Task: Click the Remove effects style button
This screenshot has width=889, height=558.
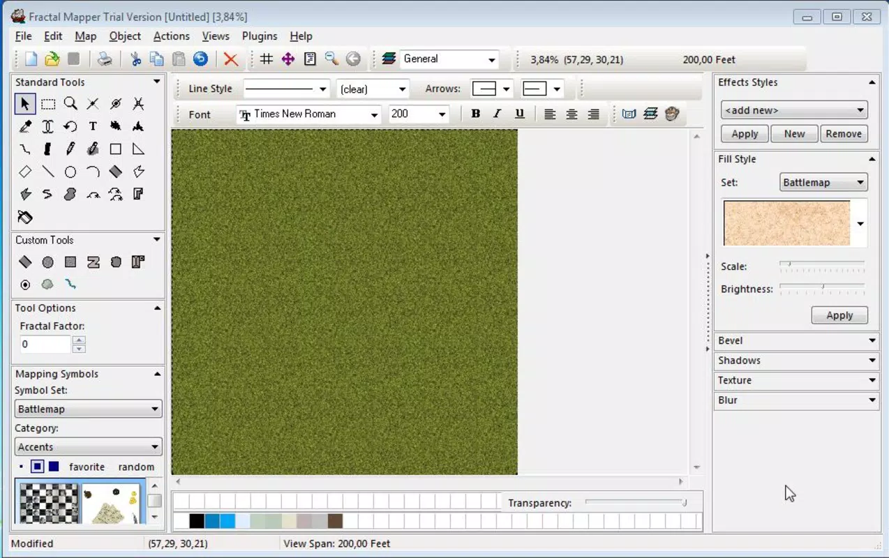Action: pos(844,134)
